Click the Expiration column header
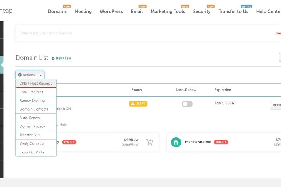Screen dimensions: 281x187 tap(223, 90)
